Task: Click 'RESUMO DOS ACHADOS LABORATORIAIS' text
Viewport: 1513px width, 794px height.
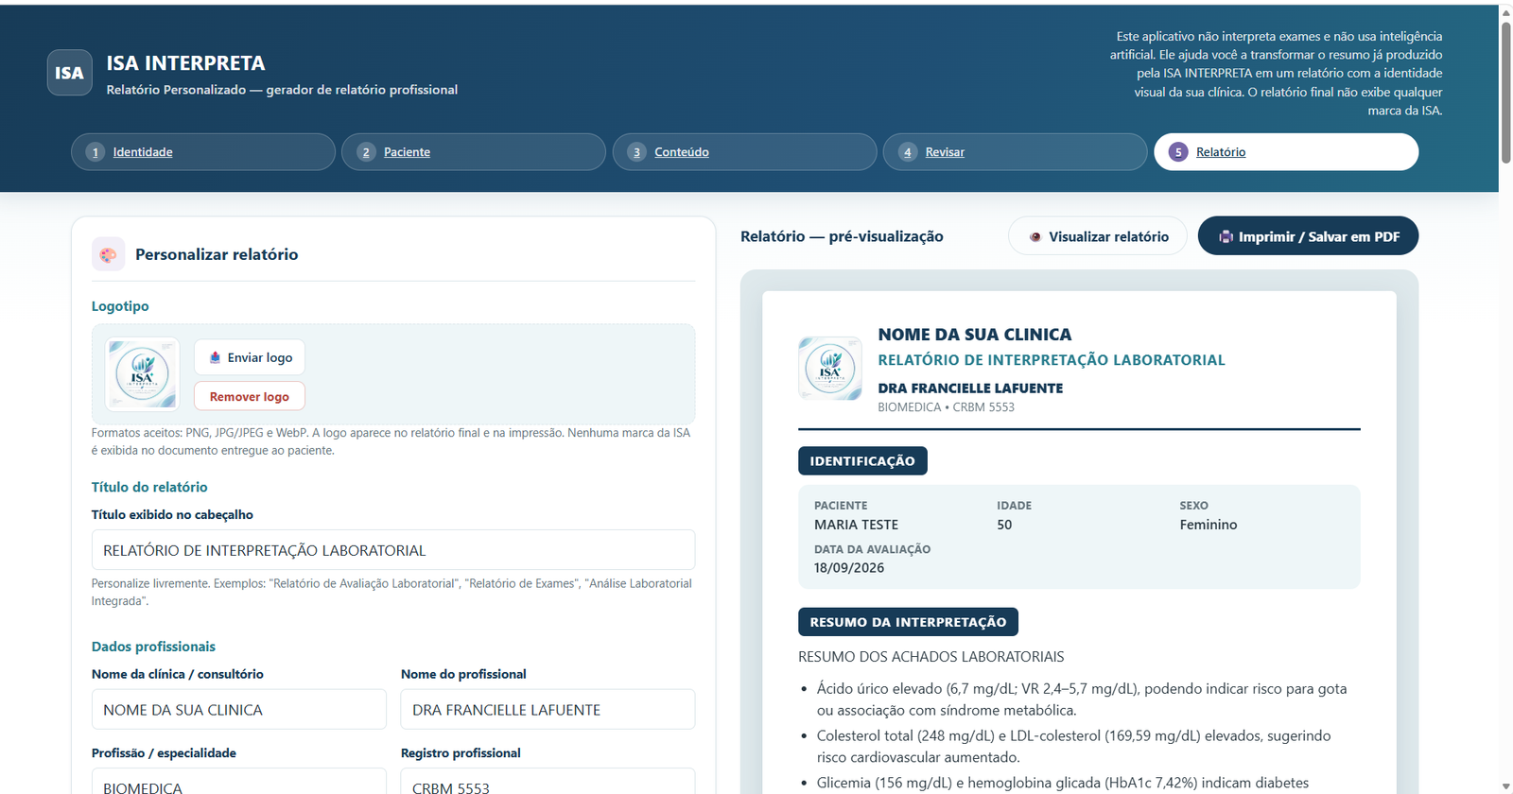Action: click(930, 657)
